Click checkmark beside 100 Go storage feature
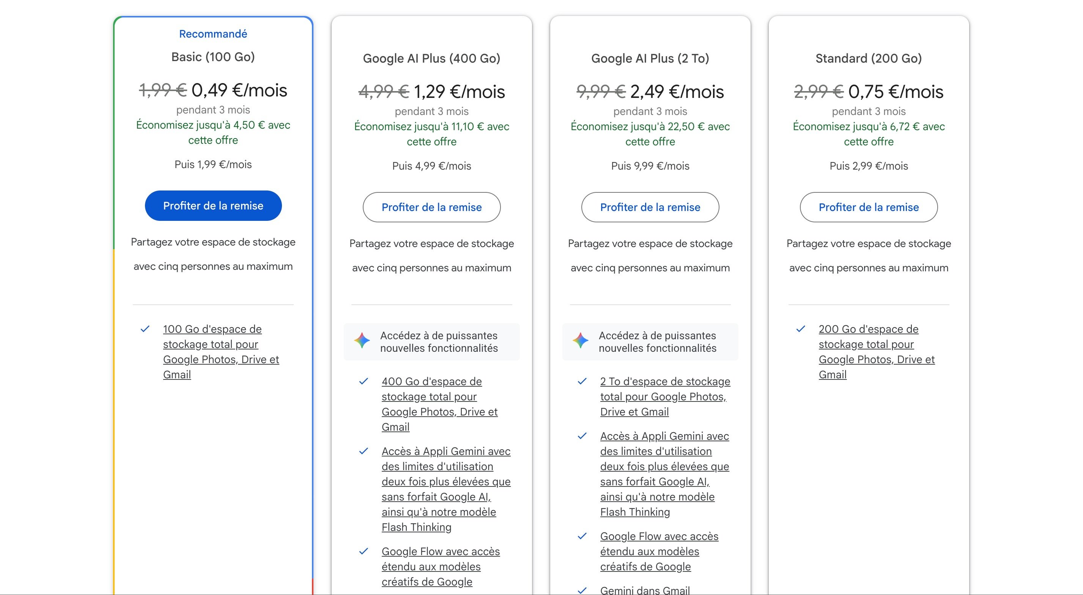Viewport: 1083px width, 595px height. 145,329
